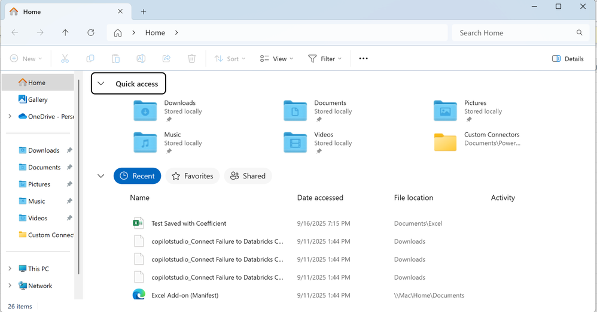
Task: Switch to the Favorites tab
Action: [x=192, y=176]
